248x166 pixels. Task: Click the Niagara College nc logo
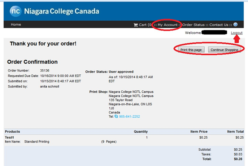click(x=16, y=11)
